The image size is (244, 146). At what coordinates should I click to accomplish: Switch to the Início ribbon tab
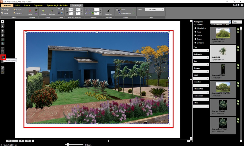[18, 5]
